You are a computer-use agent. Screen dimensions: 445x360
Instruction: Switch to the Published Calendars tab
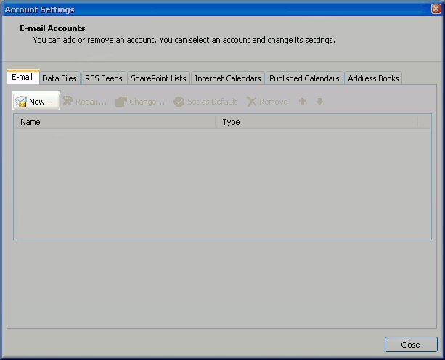pyautogui.click(x=304, y=78)
